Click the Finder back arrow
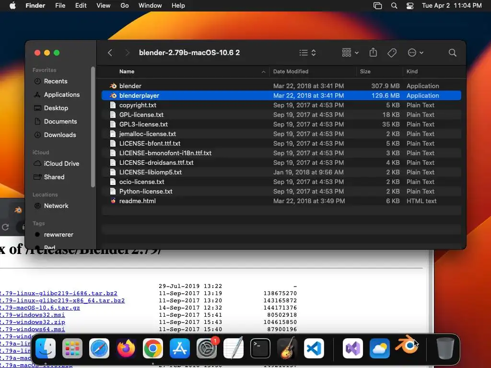The height and width of the screenshot is (368, 491). pyautogui.click(x=110, y=53)
